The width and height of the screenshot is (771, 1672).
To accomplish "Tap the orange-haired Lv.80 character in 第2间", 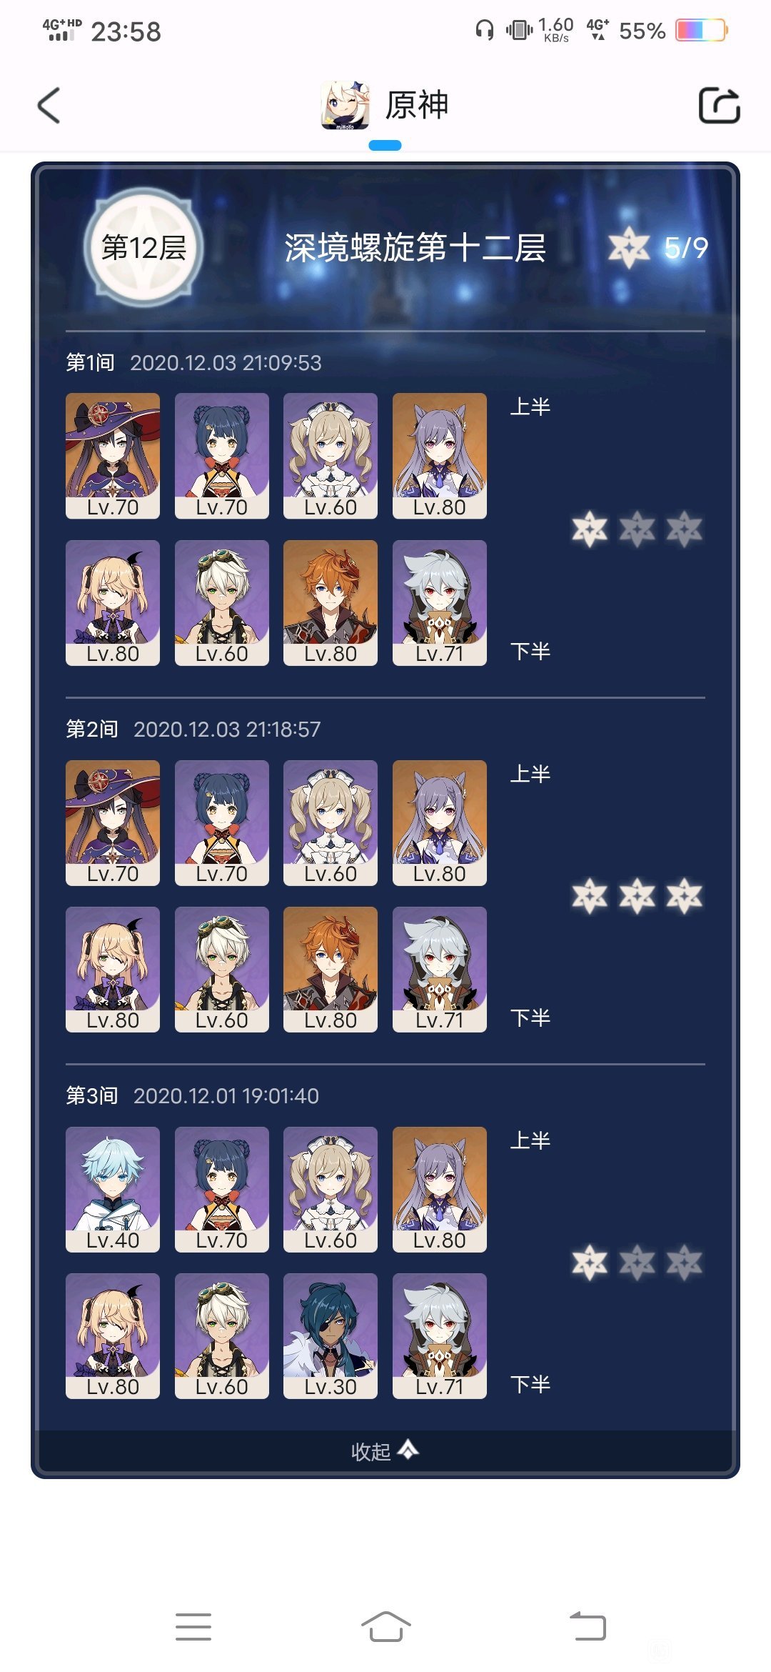I will click(x=331, y=970).
